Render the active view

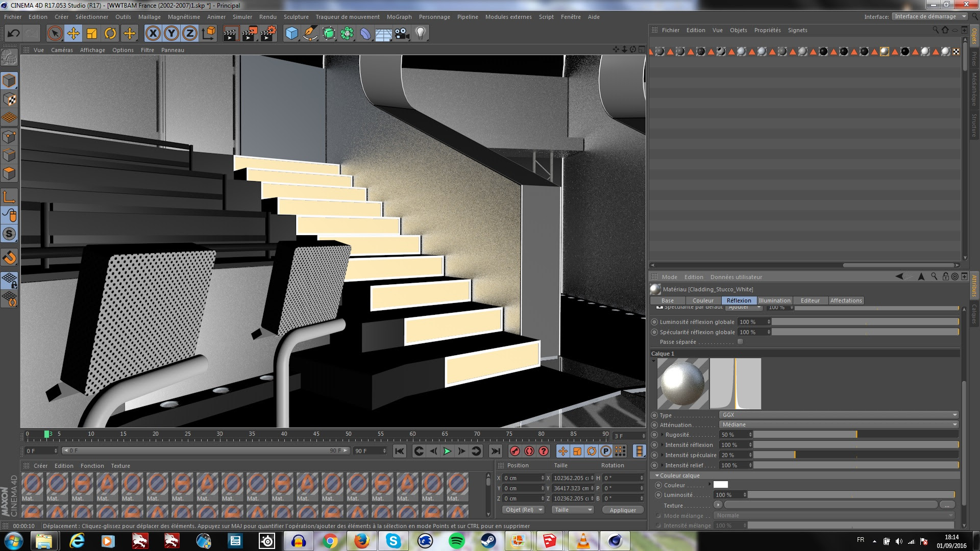pyautogui.click(x=231, y=34)
